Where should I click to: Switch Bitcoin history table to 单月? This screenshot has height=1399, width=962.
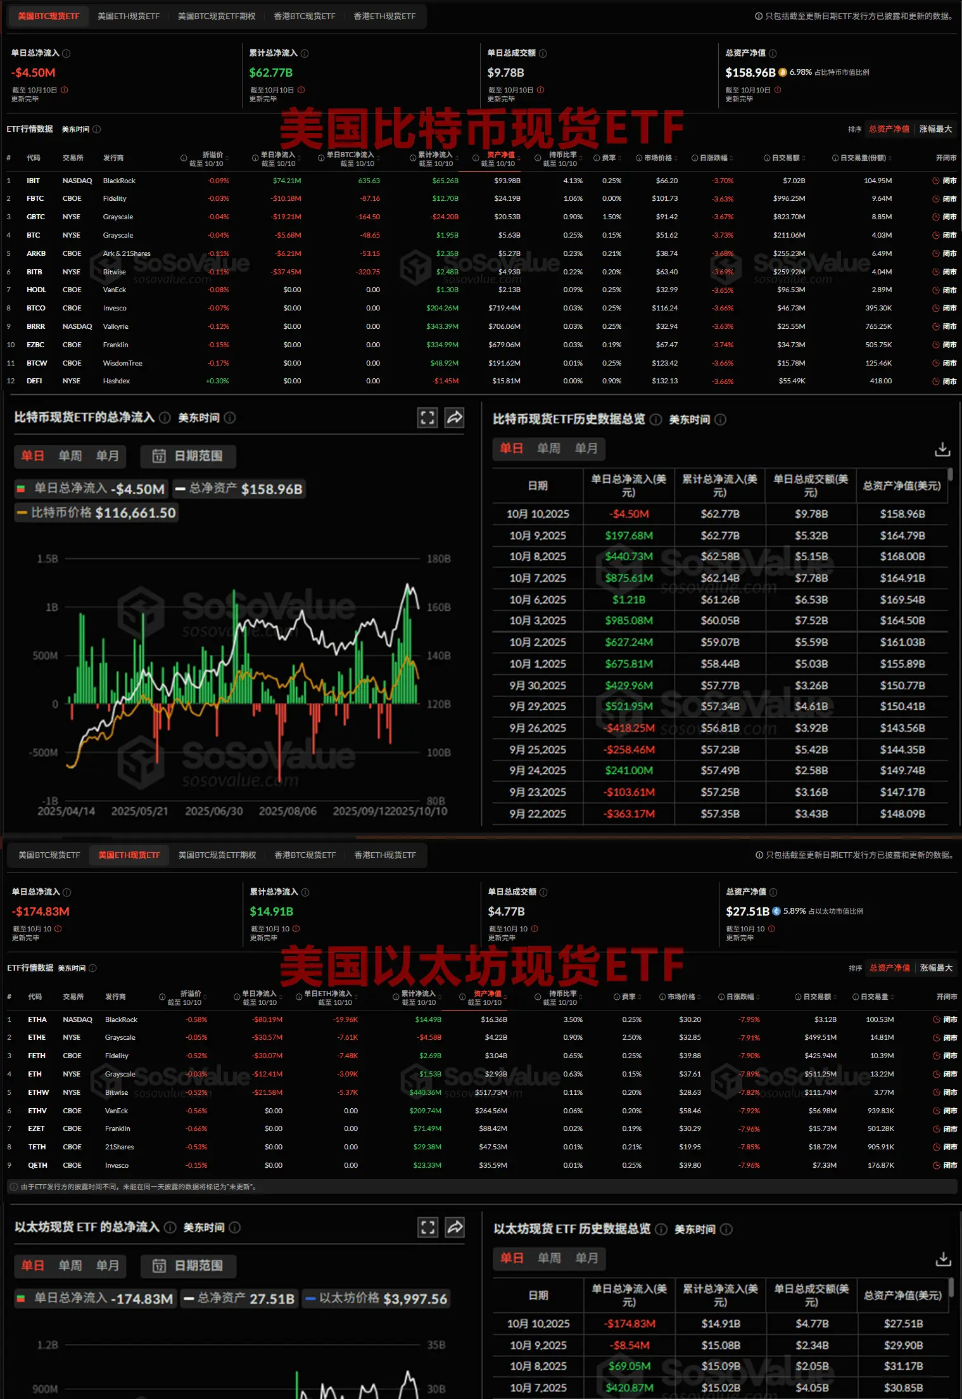586,449
